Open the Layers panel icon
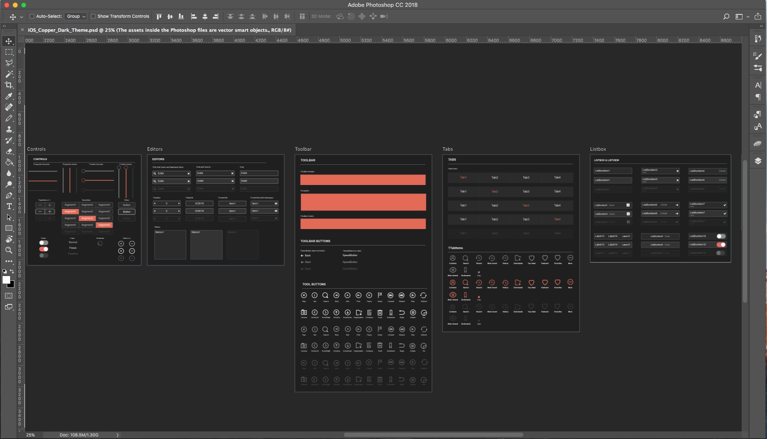767x439 pixels. click(x=758, y=161)
